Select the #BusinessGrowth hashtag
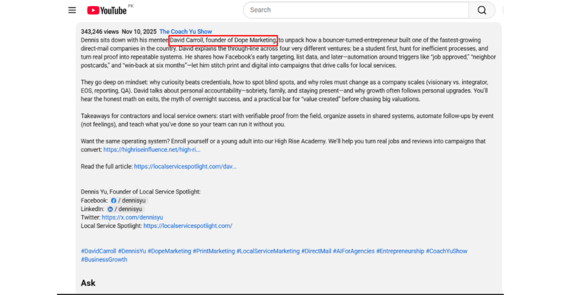The height and width of the screenshot is (295, 561). (104, 259)
